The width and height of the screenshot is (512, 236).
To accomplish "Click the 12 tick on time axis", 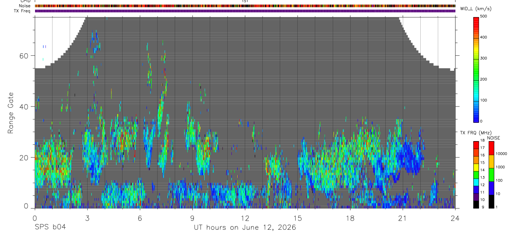I will coord(245,218).
